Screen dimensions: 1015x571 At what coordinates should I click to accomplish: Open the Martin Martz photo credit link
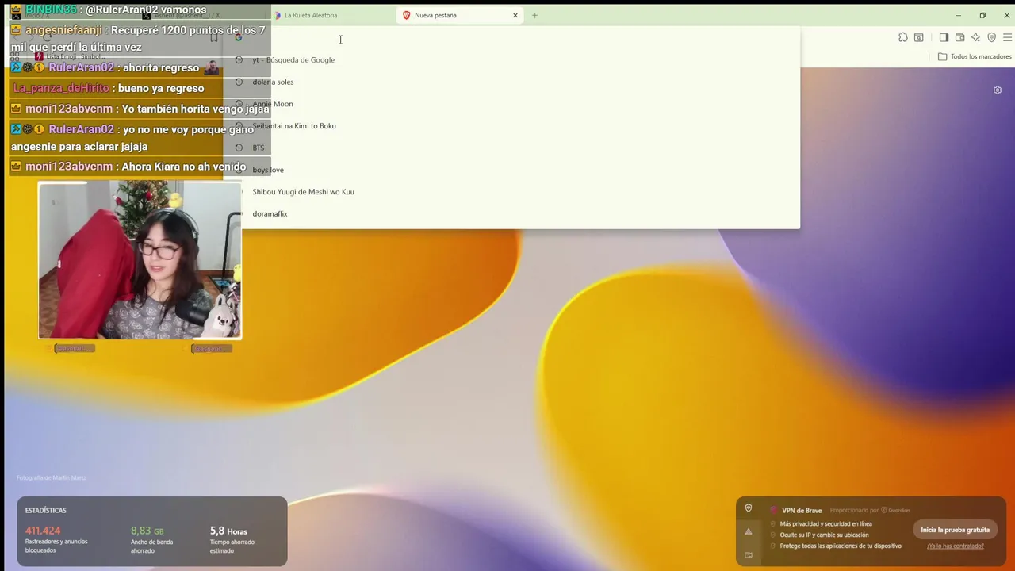pyautogui.click(x=51, y=477)
